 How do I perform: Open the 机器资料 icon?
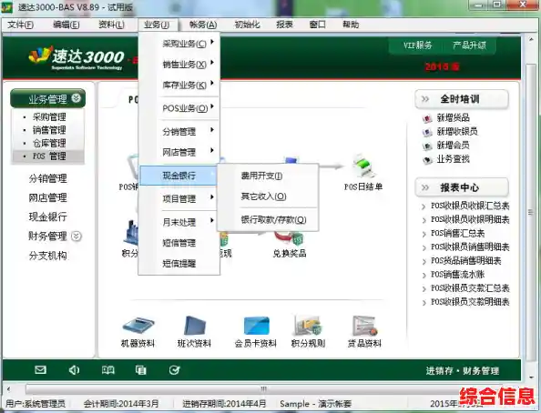pos(138,326)
